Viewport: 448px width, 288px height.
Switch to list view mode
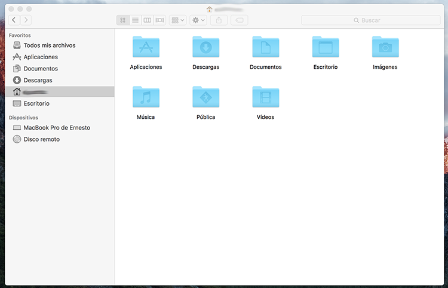[135, 20]
